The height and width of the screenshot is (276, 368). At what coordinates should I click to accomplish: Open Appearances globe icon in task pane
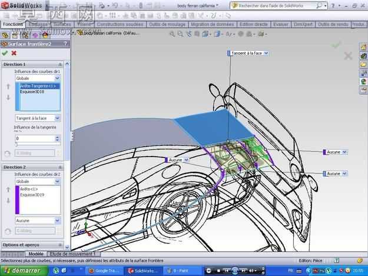(363, 82)
